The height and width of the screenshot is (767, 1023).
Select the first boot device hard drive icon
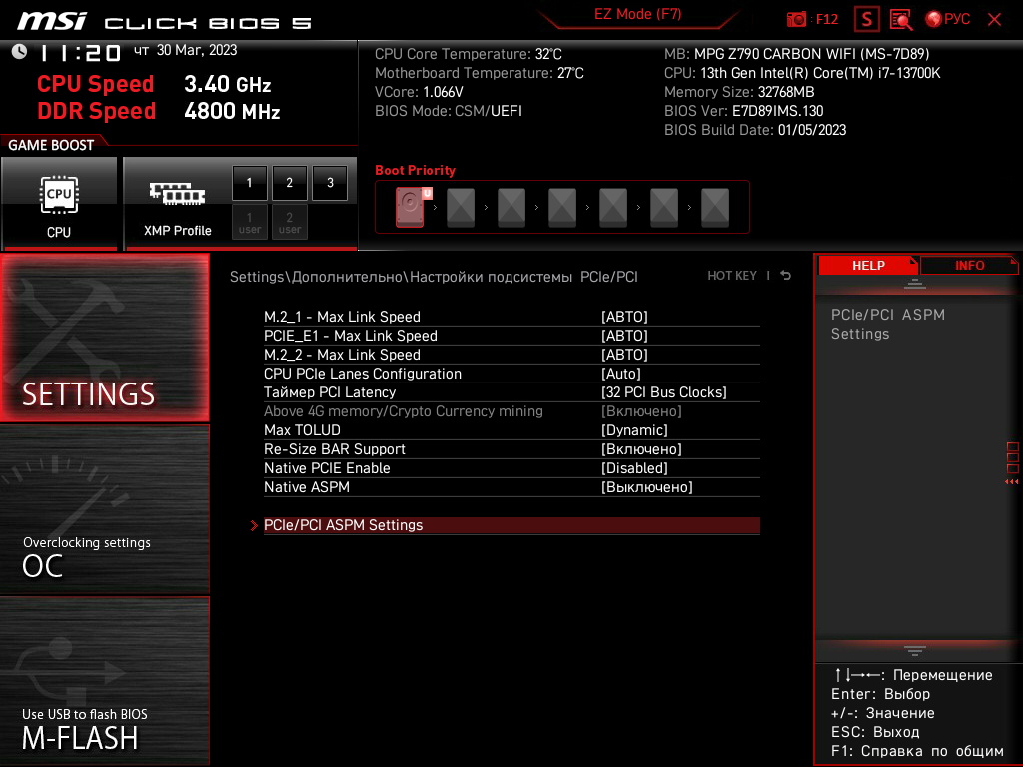tap(411, 207)
